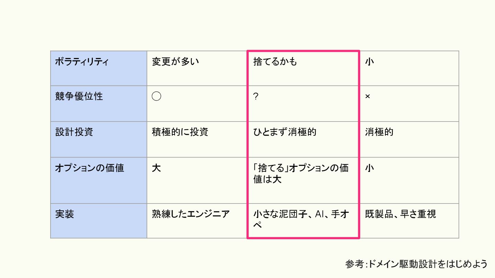The width and height of the screenshot is (495, 278).
Task: Click the ボラティリティ row header cell
Action: click(x=99, y=68)
